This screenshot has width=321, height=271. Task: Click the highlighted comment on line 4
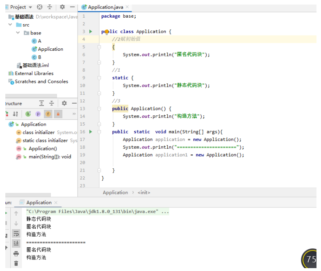(126, 39)
